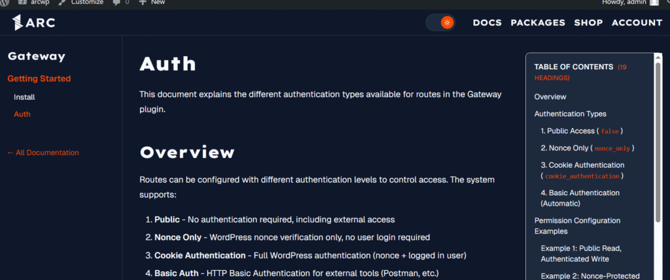Screen dimensions: 670x280
Task: Click the ARC logo
Action: [33, 23]
